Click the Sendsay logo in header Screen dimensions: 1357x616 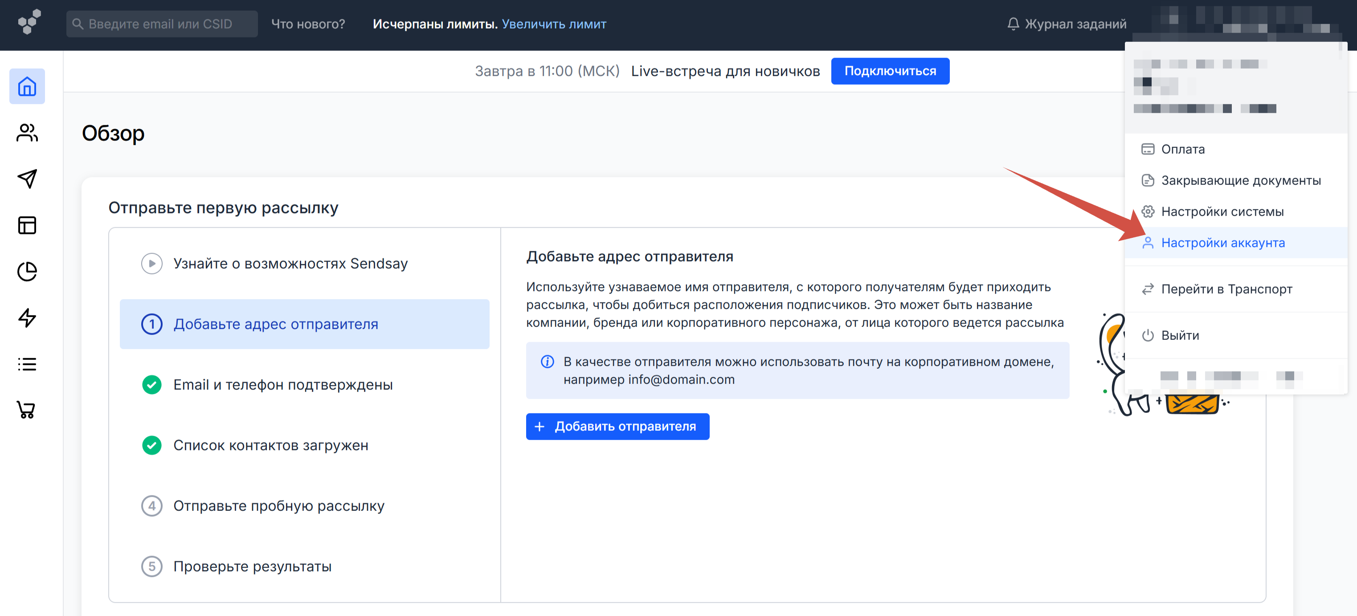pos(29,22)
